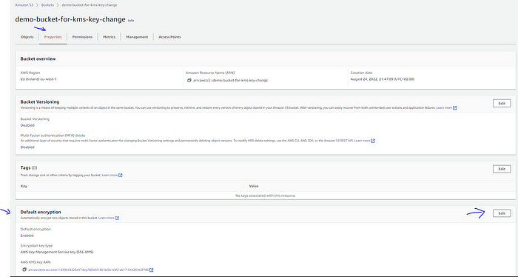Click the creation date 'August 24, 2022' value

[x=383, y=79]
